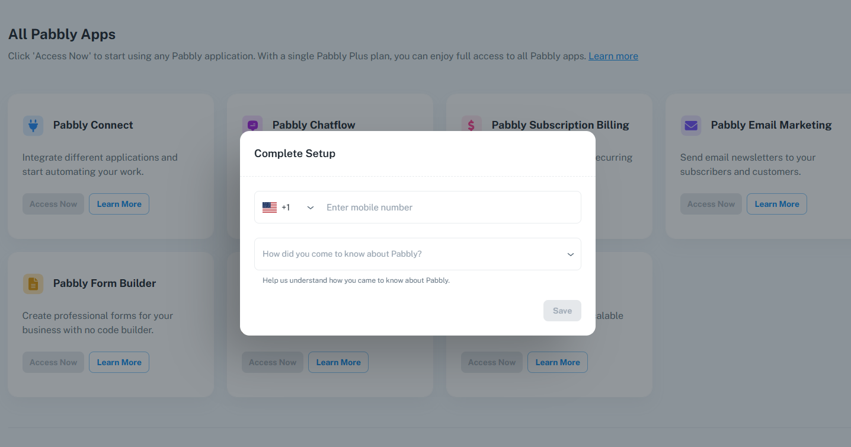Open the Learn more link in header

point(613,56)
